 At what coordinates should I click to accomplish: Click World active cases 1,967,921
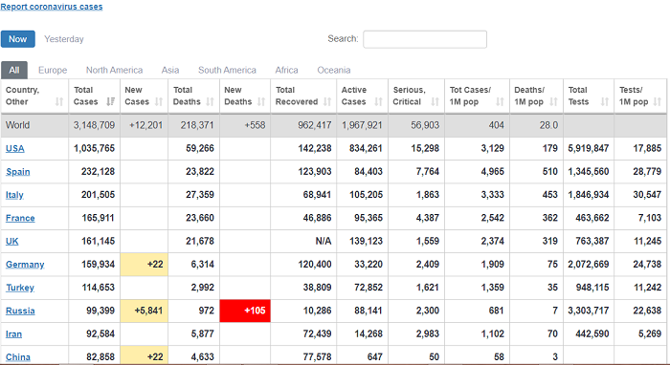[x=362, y=125]
